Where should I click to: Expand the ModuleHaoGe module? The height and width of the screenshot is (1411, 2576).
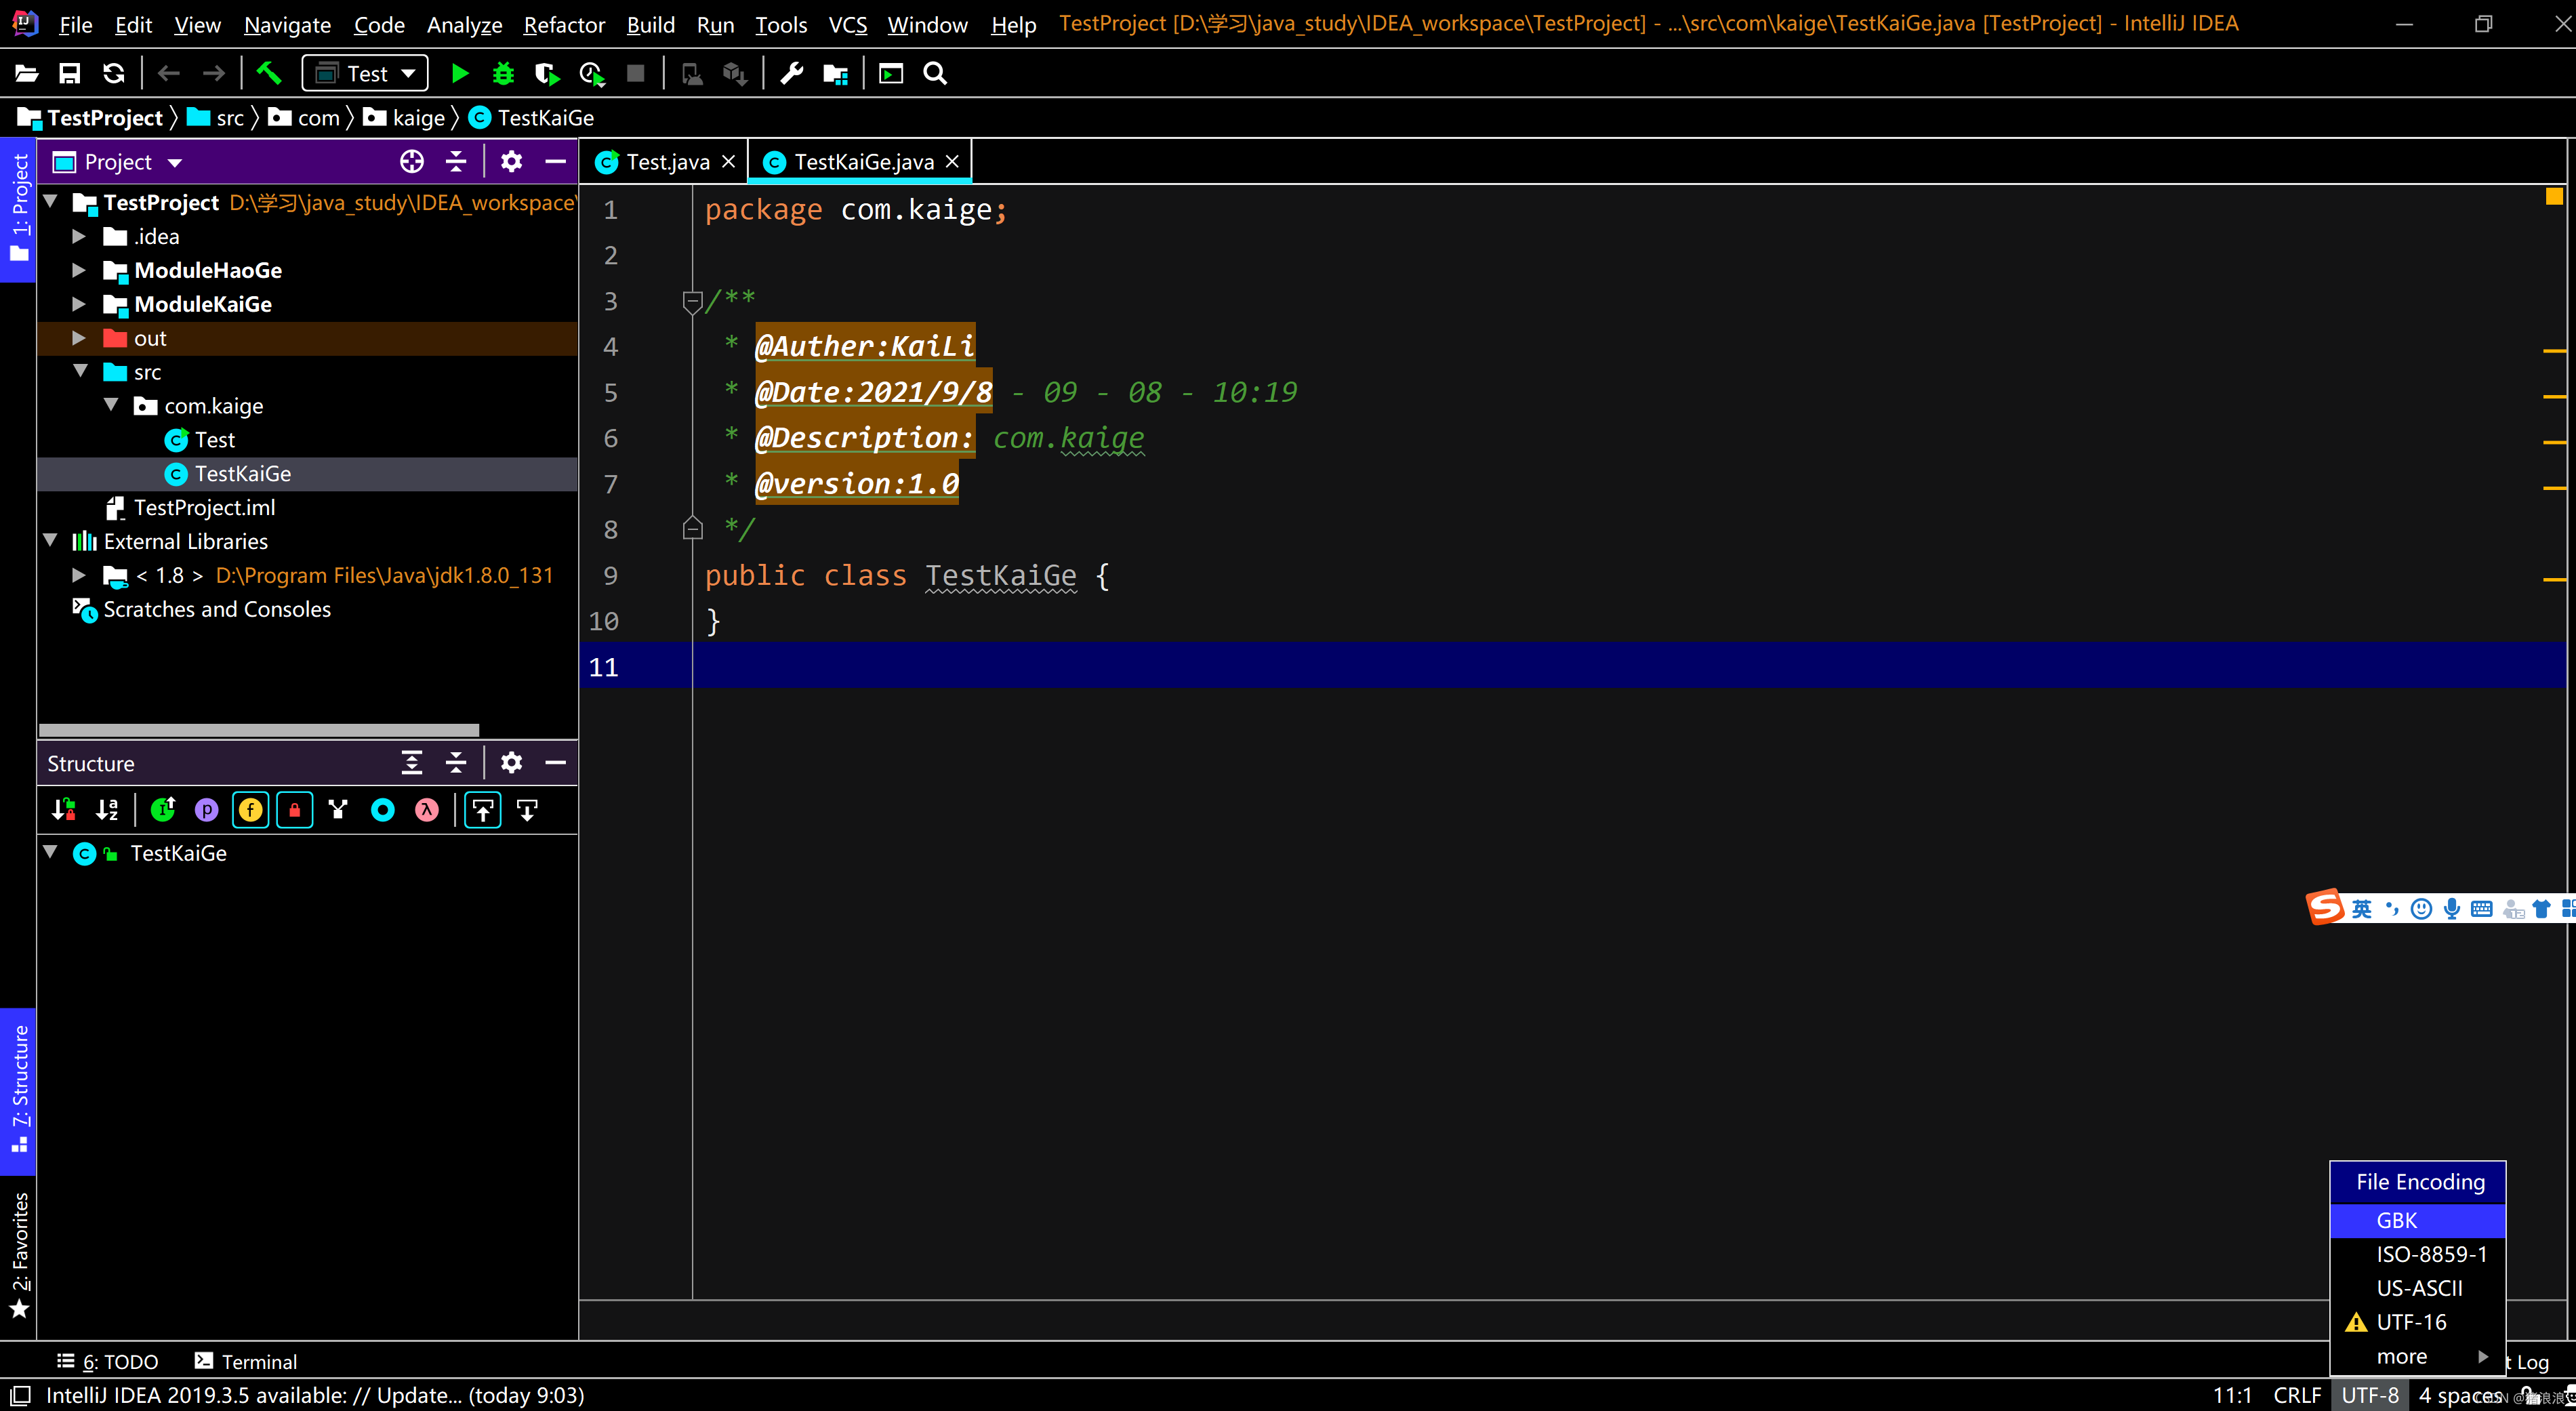79,270
